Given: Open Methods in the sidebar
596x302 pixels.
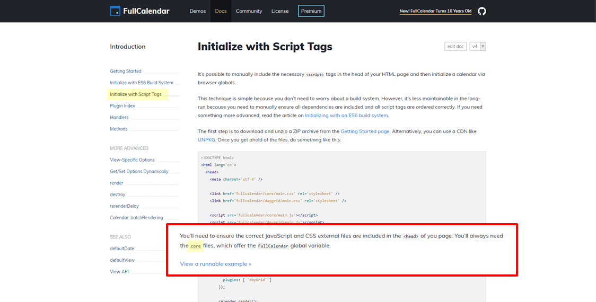Looking at the screenshot, I should point(119,129).
